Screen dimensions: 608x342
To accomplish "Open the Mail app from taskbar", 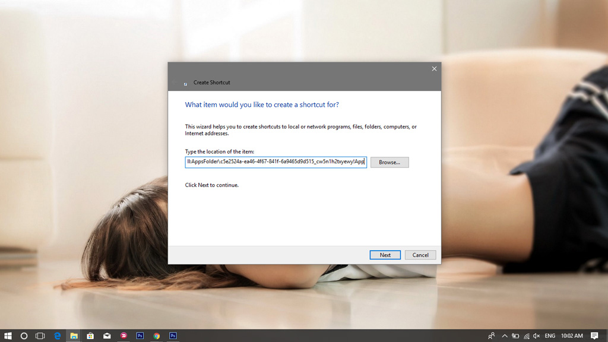I will [x=107, y=336].
